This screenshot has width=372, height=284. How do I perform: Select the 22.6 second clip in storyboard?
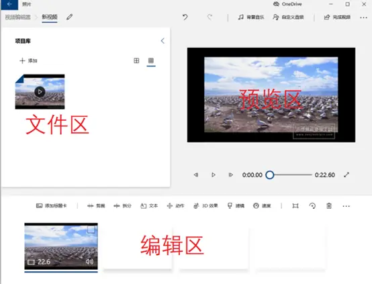(61, 246)
